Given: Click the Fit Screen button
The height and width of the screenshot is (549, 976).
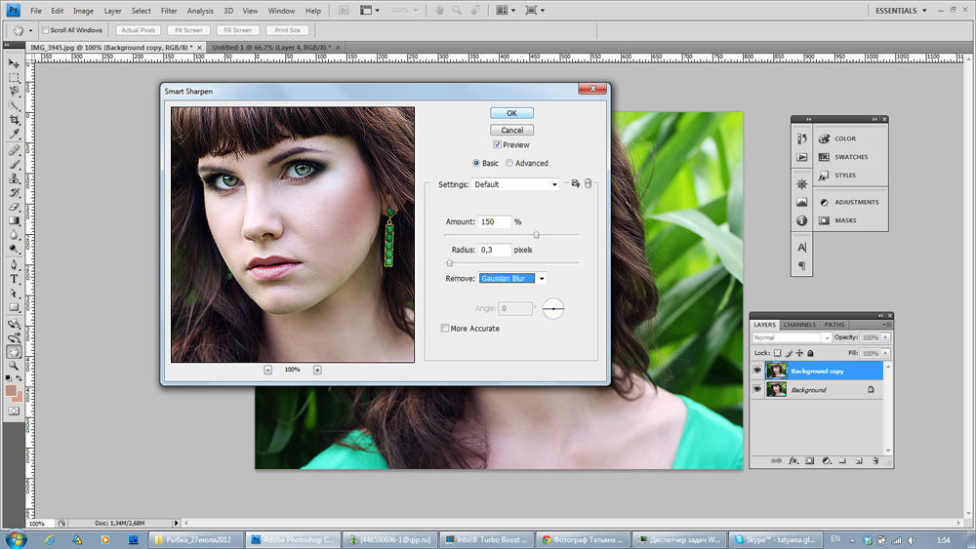Looking at the screenshot, I should 188,30.
